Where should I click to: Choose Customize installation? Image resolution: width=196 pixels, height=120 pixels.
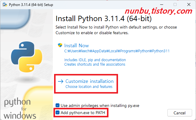click(89, 81)
